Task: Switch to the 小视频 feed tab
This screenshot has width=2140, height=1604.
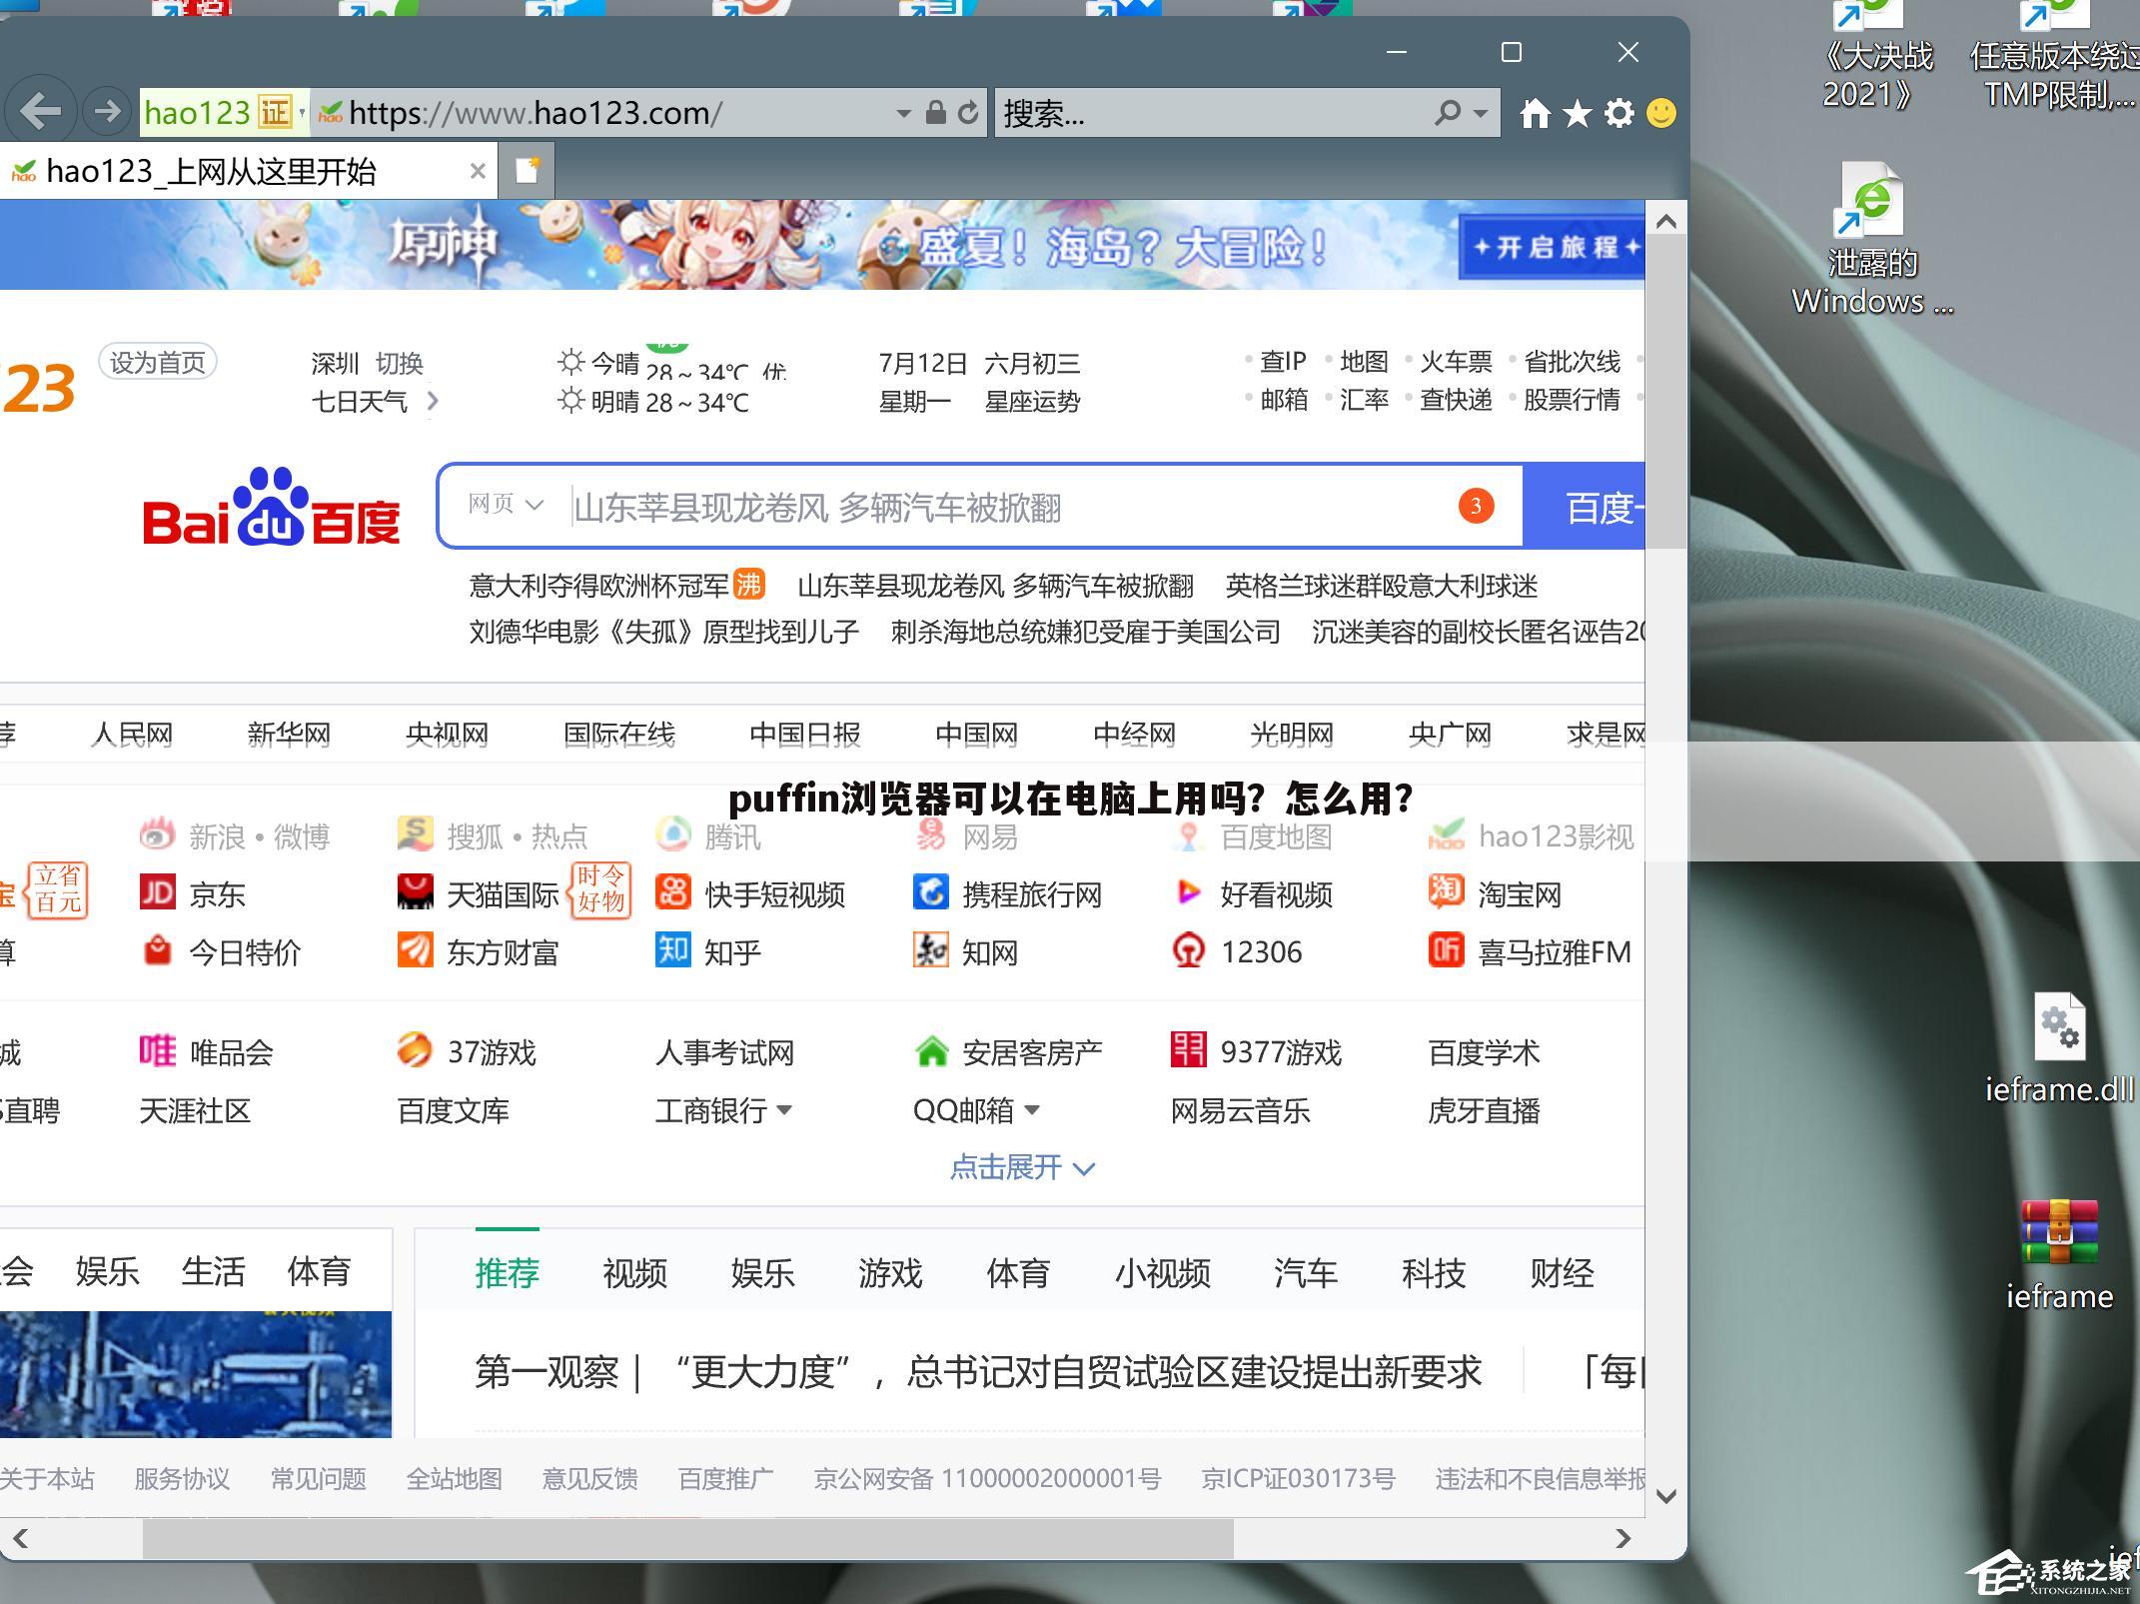Action: tap(1162, 1272)
